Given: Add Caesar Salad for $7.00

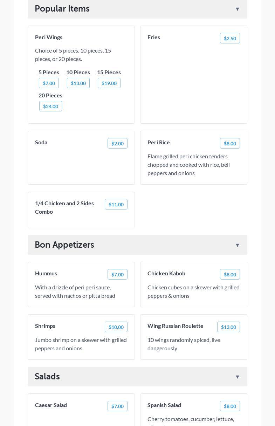Looking at the screenshot, I should coord(117,406).
